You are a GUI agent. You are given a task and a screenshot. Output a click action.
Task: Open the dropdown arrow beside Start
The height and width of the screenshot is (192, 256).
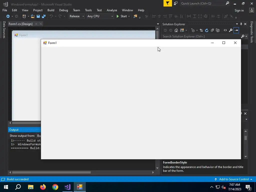[x=129, y=16]
